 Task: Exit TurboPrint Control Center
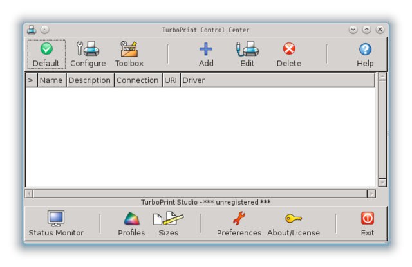point(368,224)
